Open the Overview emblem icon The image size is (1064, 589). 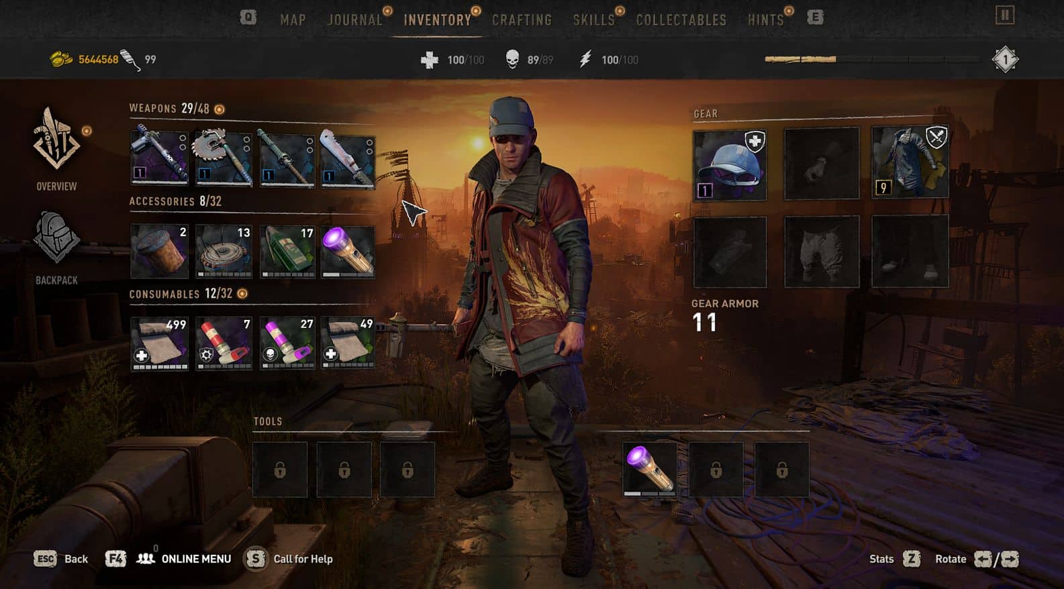(x=56, y=140)
